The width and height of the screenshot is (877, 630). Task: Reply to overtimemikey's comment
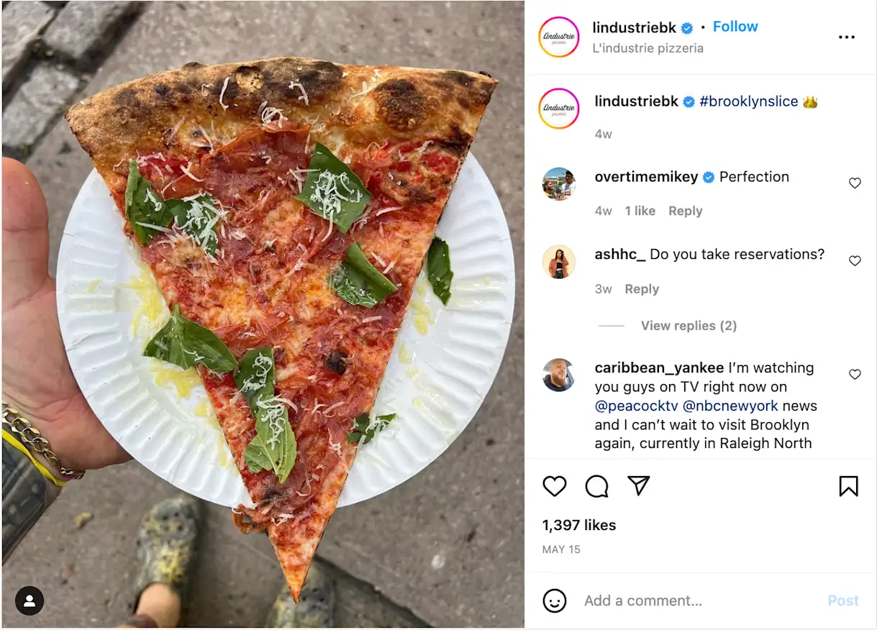pos(685,211)
